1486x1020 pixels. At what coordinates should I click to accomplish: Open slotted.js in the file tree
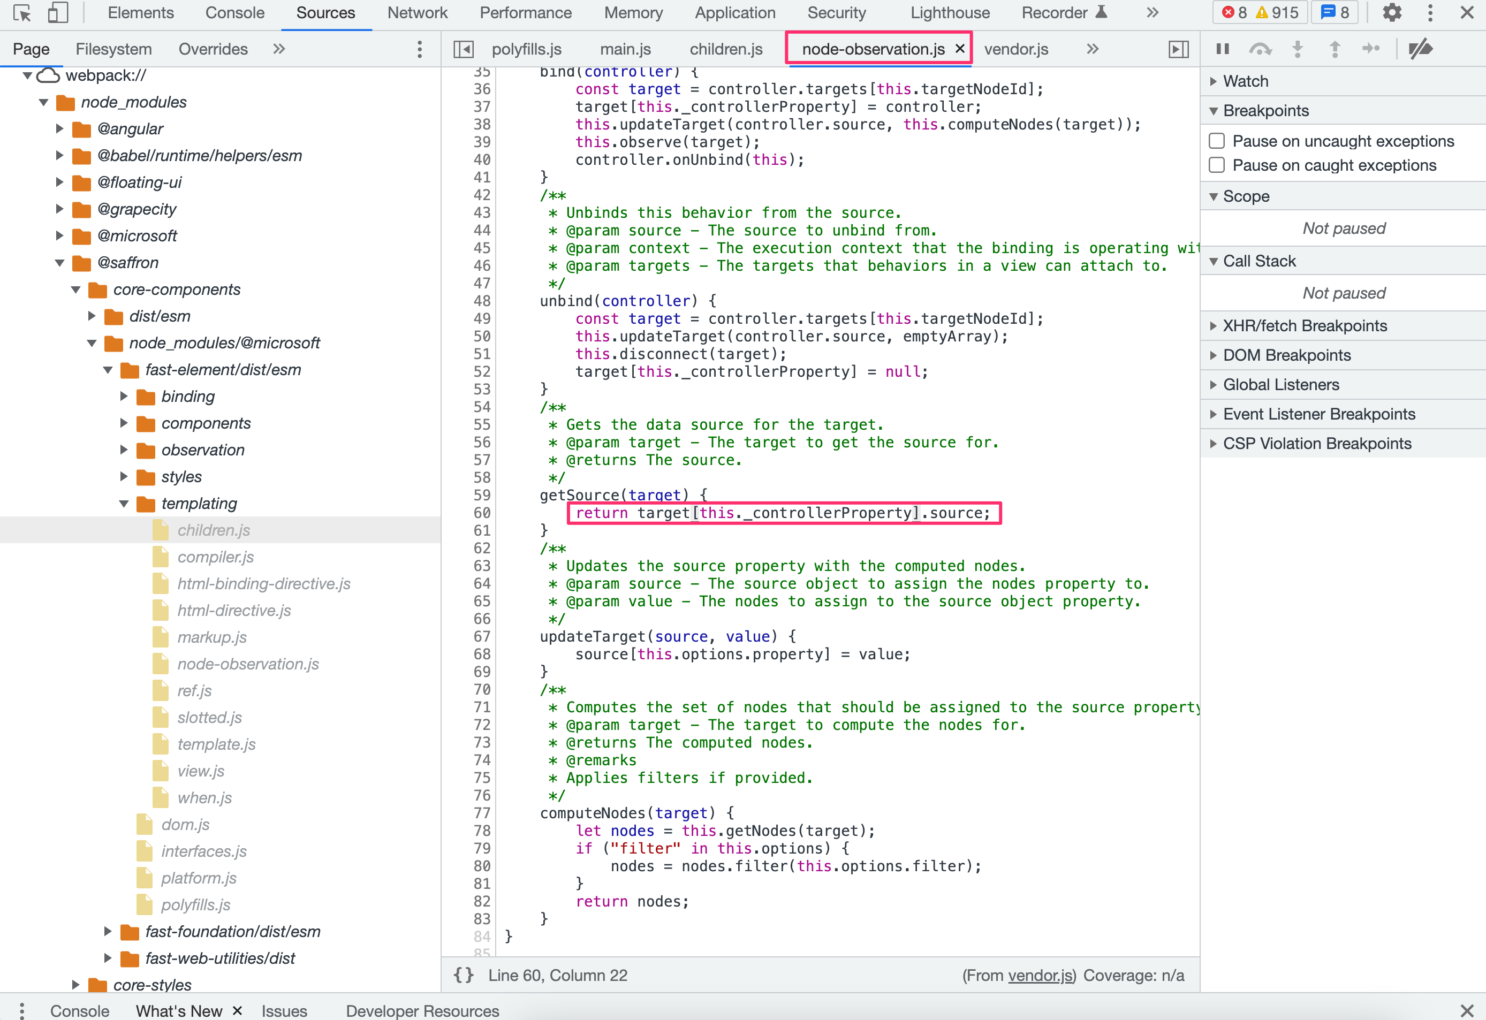tap(209, 718)
